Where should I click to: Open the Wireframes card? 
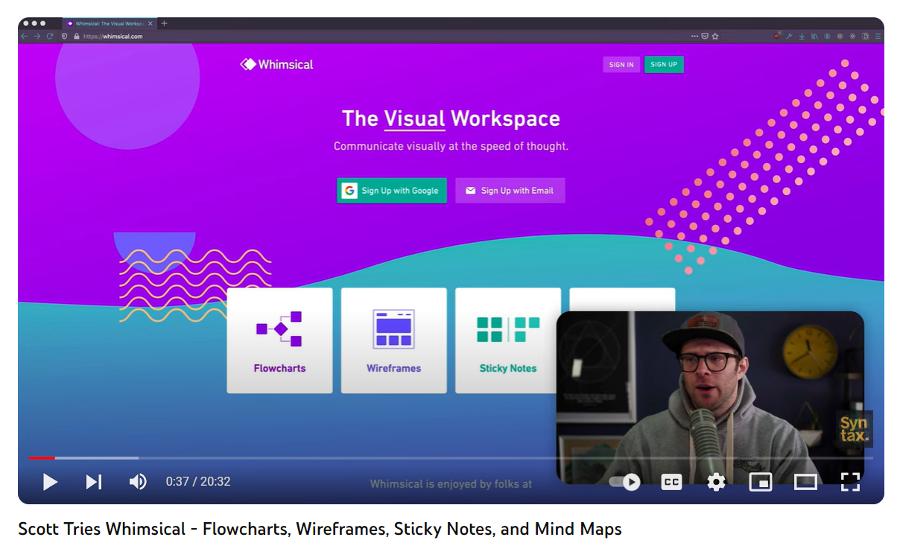coord(393,340)
